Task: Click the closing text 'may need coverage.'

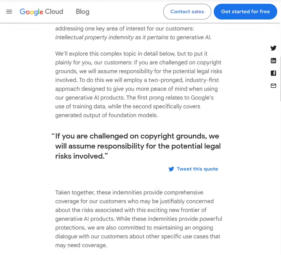Action: click(x=81, y=245)
